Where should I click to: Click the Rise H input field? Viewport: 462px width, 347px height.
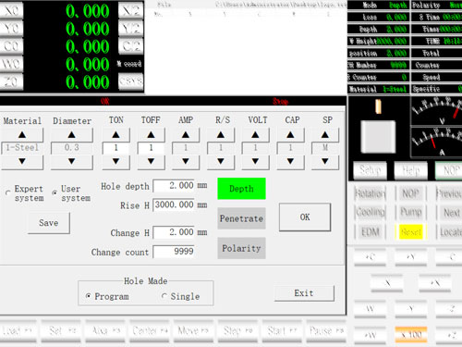tap(174, 204)
